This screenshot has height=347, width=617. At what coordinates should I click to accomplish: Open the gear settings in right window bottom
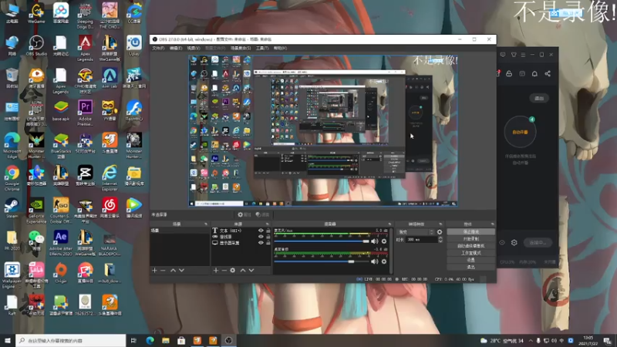point(514,243)
